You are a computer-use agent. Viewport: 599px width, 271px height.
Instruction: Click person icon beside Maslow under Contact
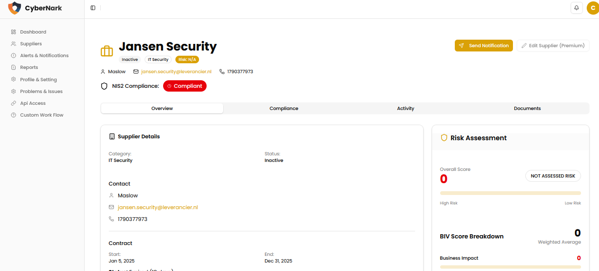[x=112, y=195]
